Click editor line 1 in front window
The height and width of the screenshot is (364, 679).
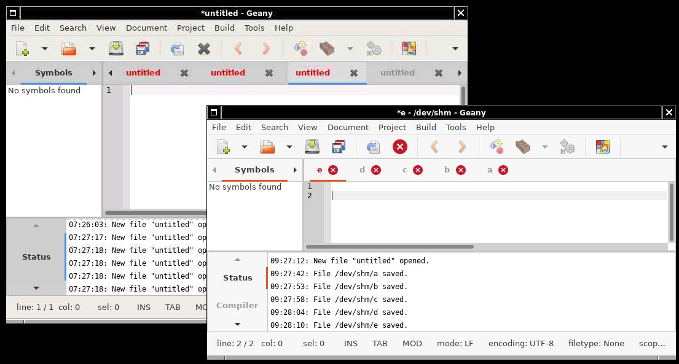(499, 187)
